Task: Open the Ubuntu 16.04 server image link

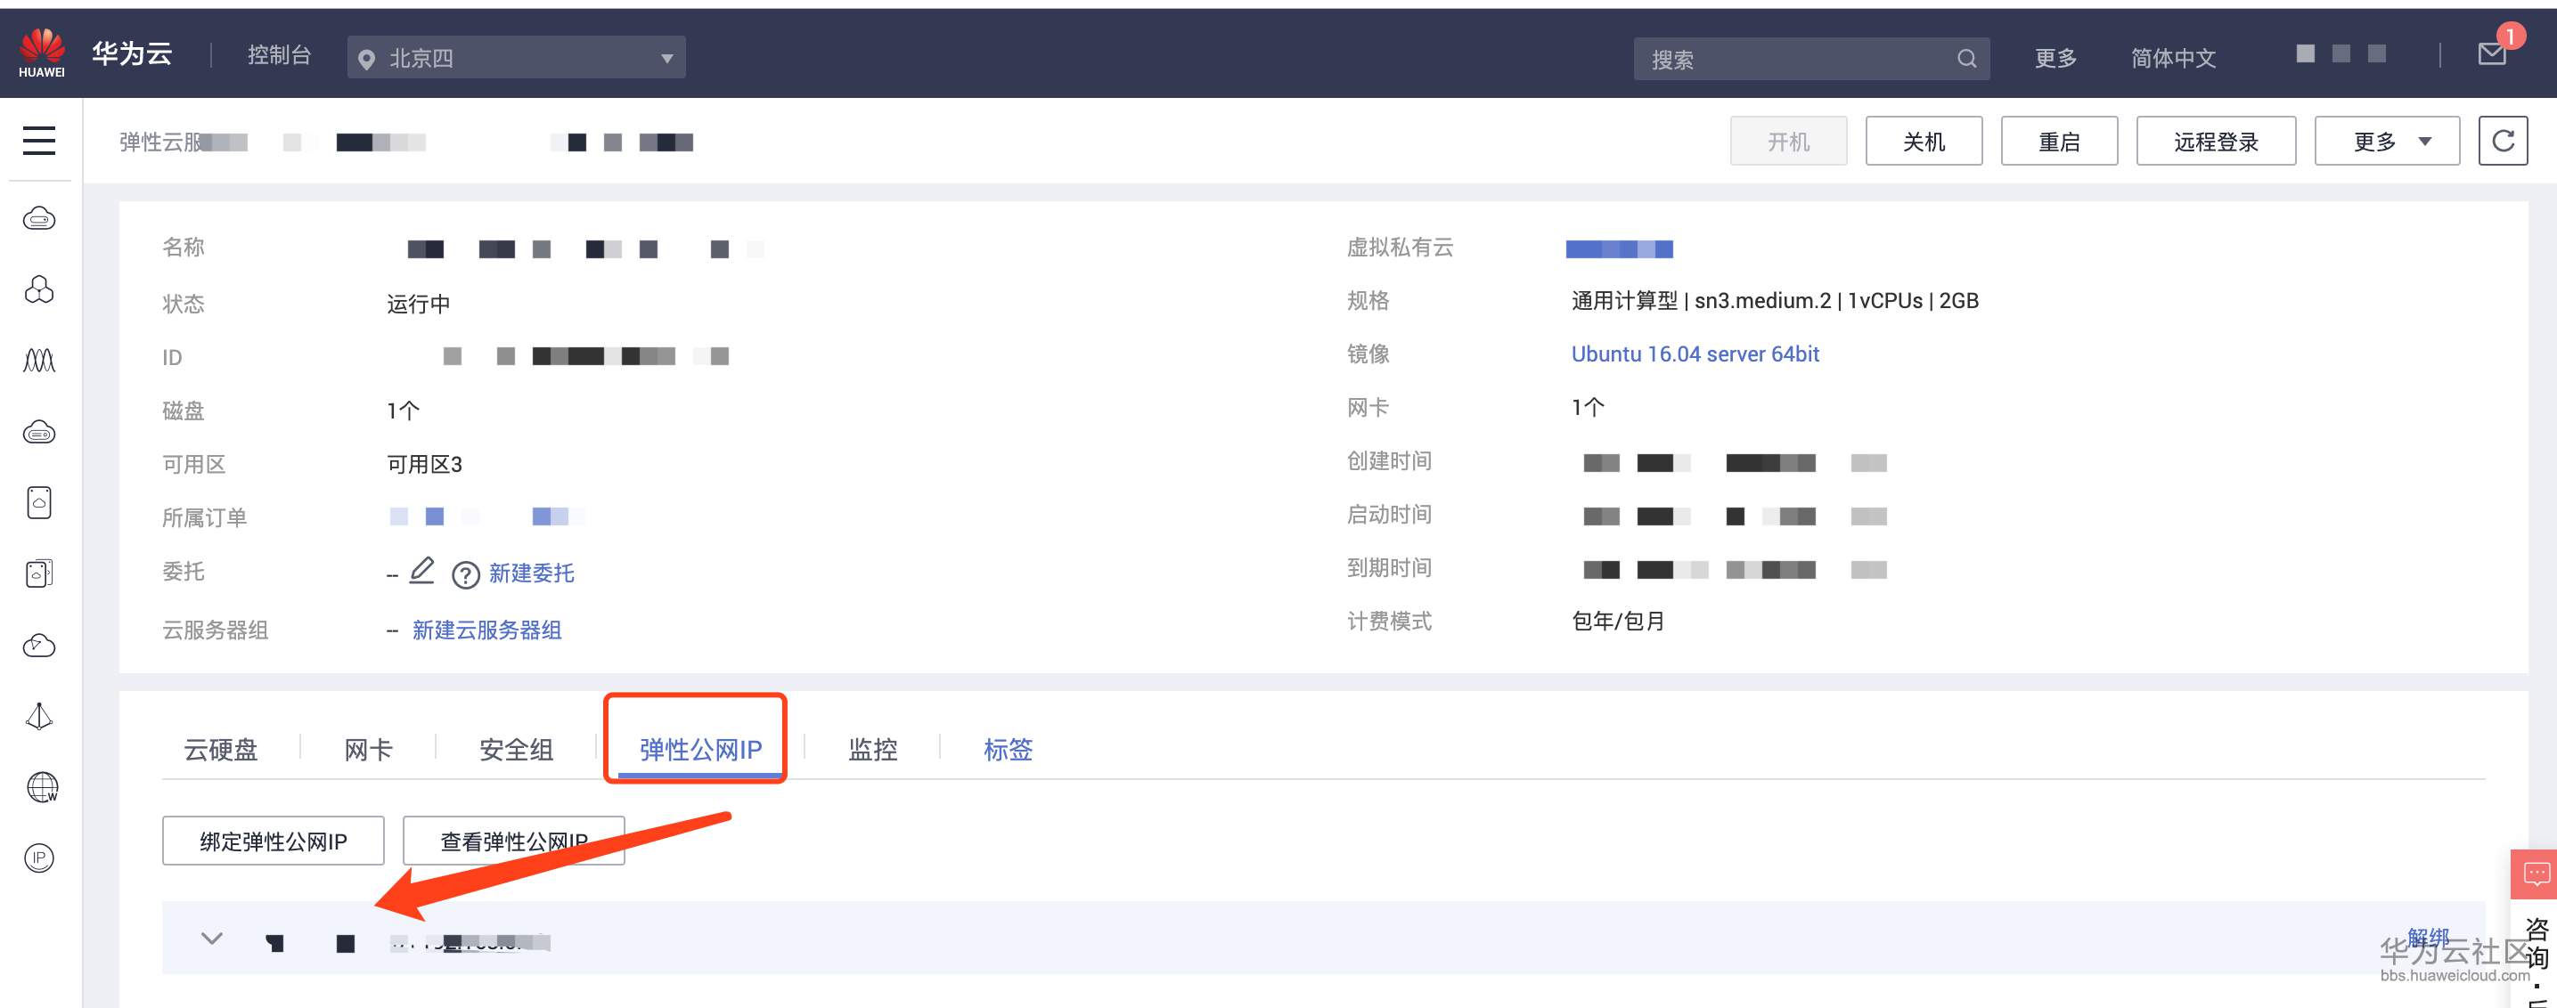Action: (x=1694, y=354)
